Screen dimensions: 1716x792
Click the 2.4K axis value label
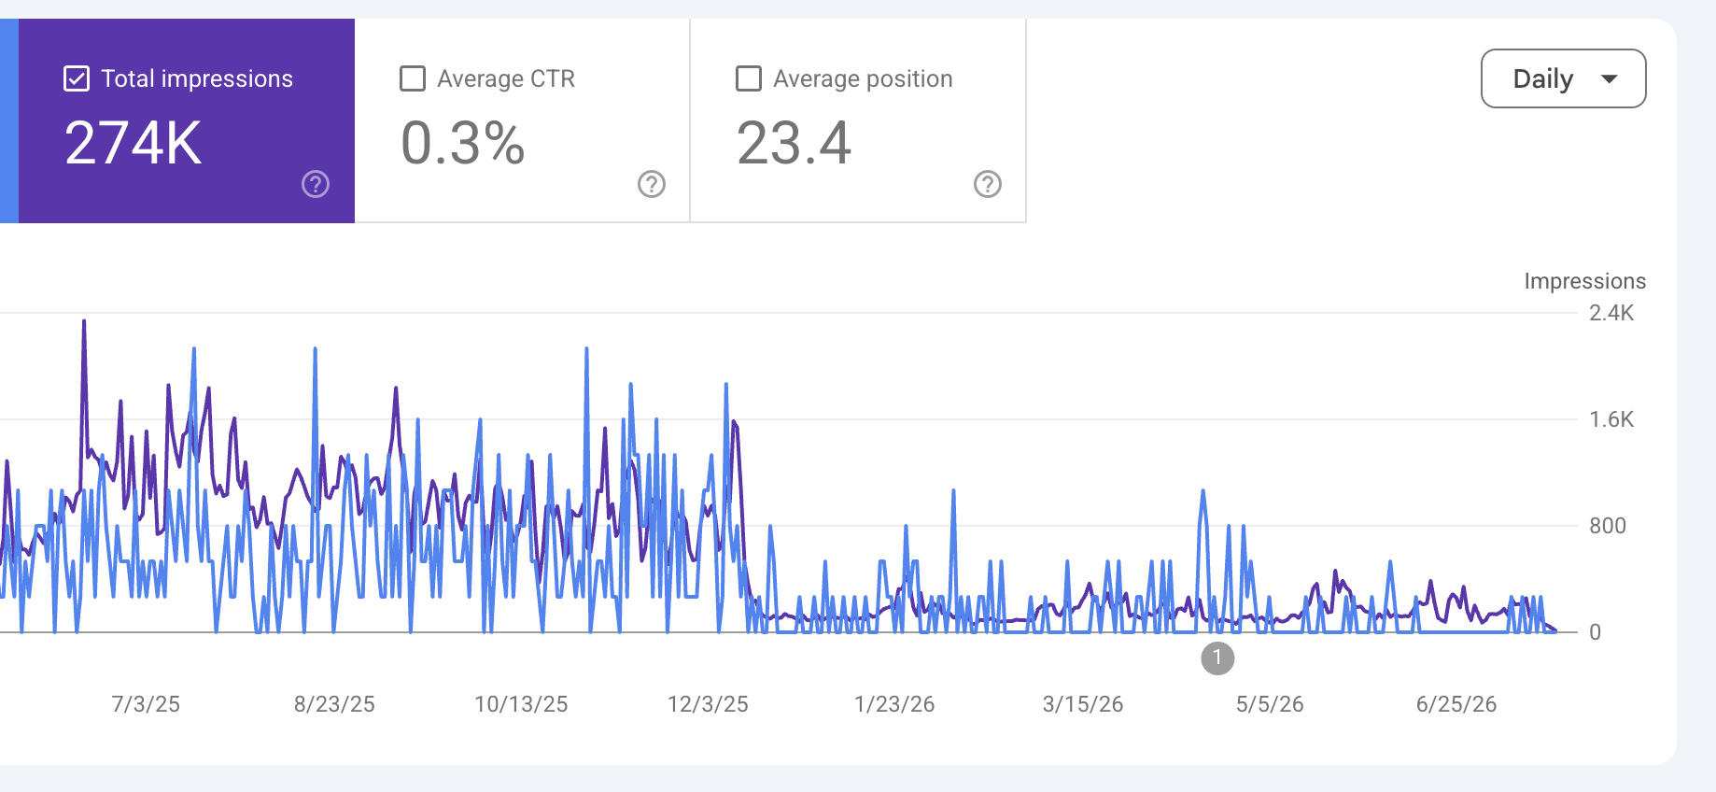tap(1611, 313)
